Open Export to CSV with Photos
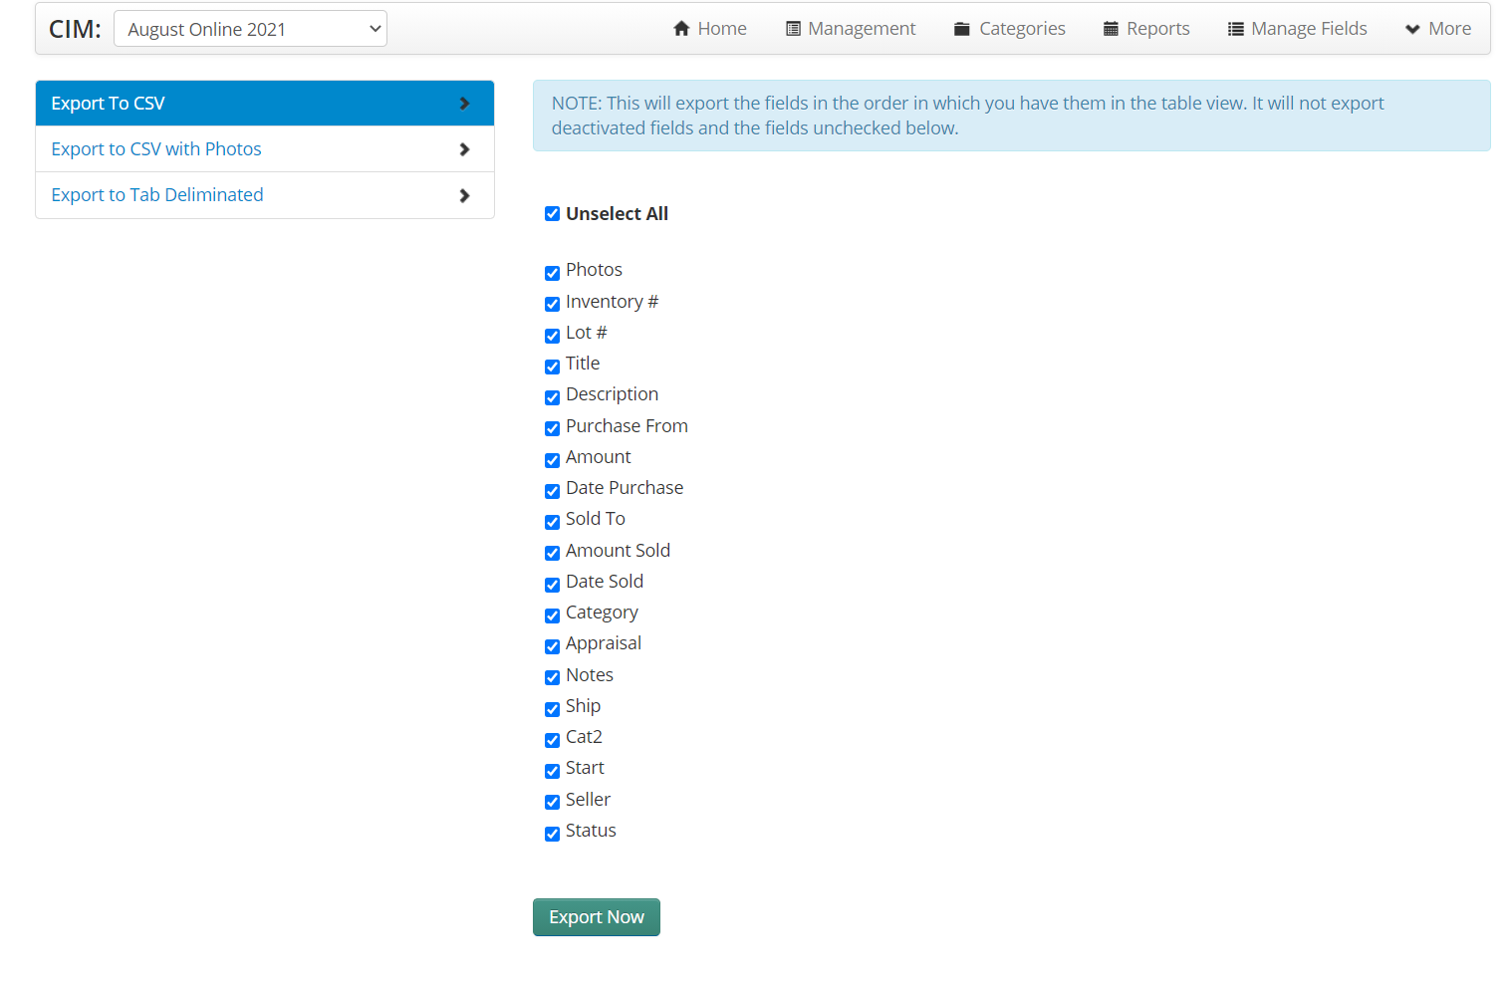 156,149
